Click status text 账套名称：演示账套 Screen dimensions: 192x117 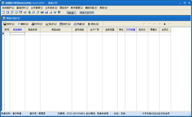pyautogui.click(x=12, y=113)
